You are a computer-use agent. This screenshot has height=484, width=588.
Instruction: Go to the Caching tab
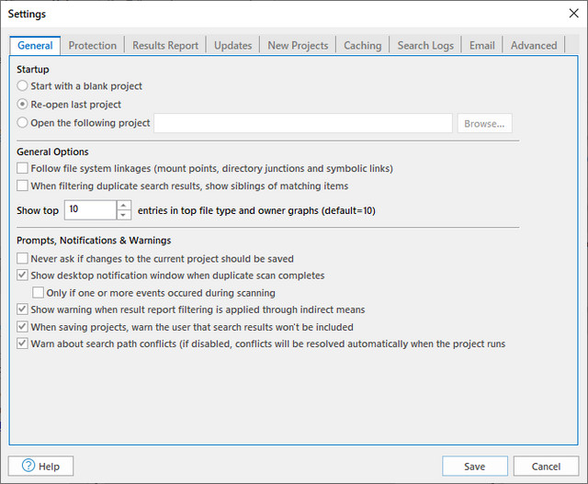tap(362, 45)
